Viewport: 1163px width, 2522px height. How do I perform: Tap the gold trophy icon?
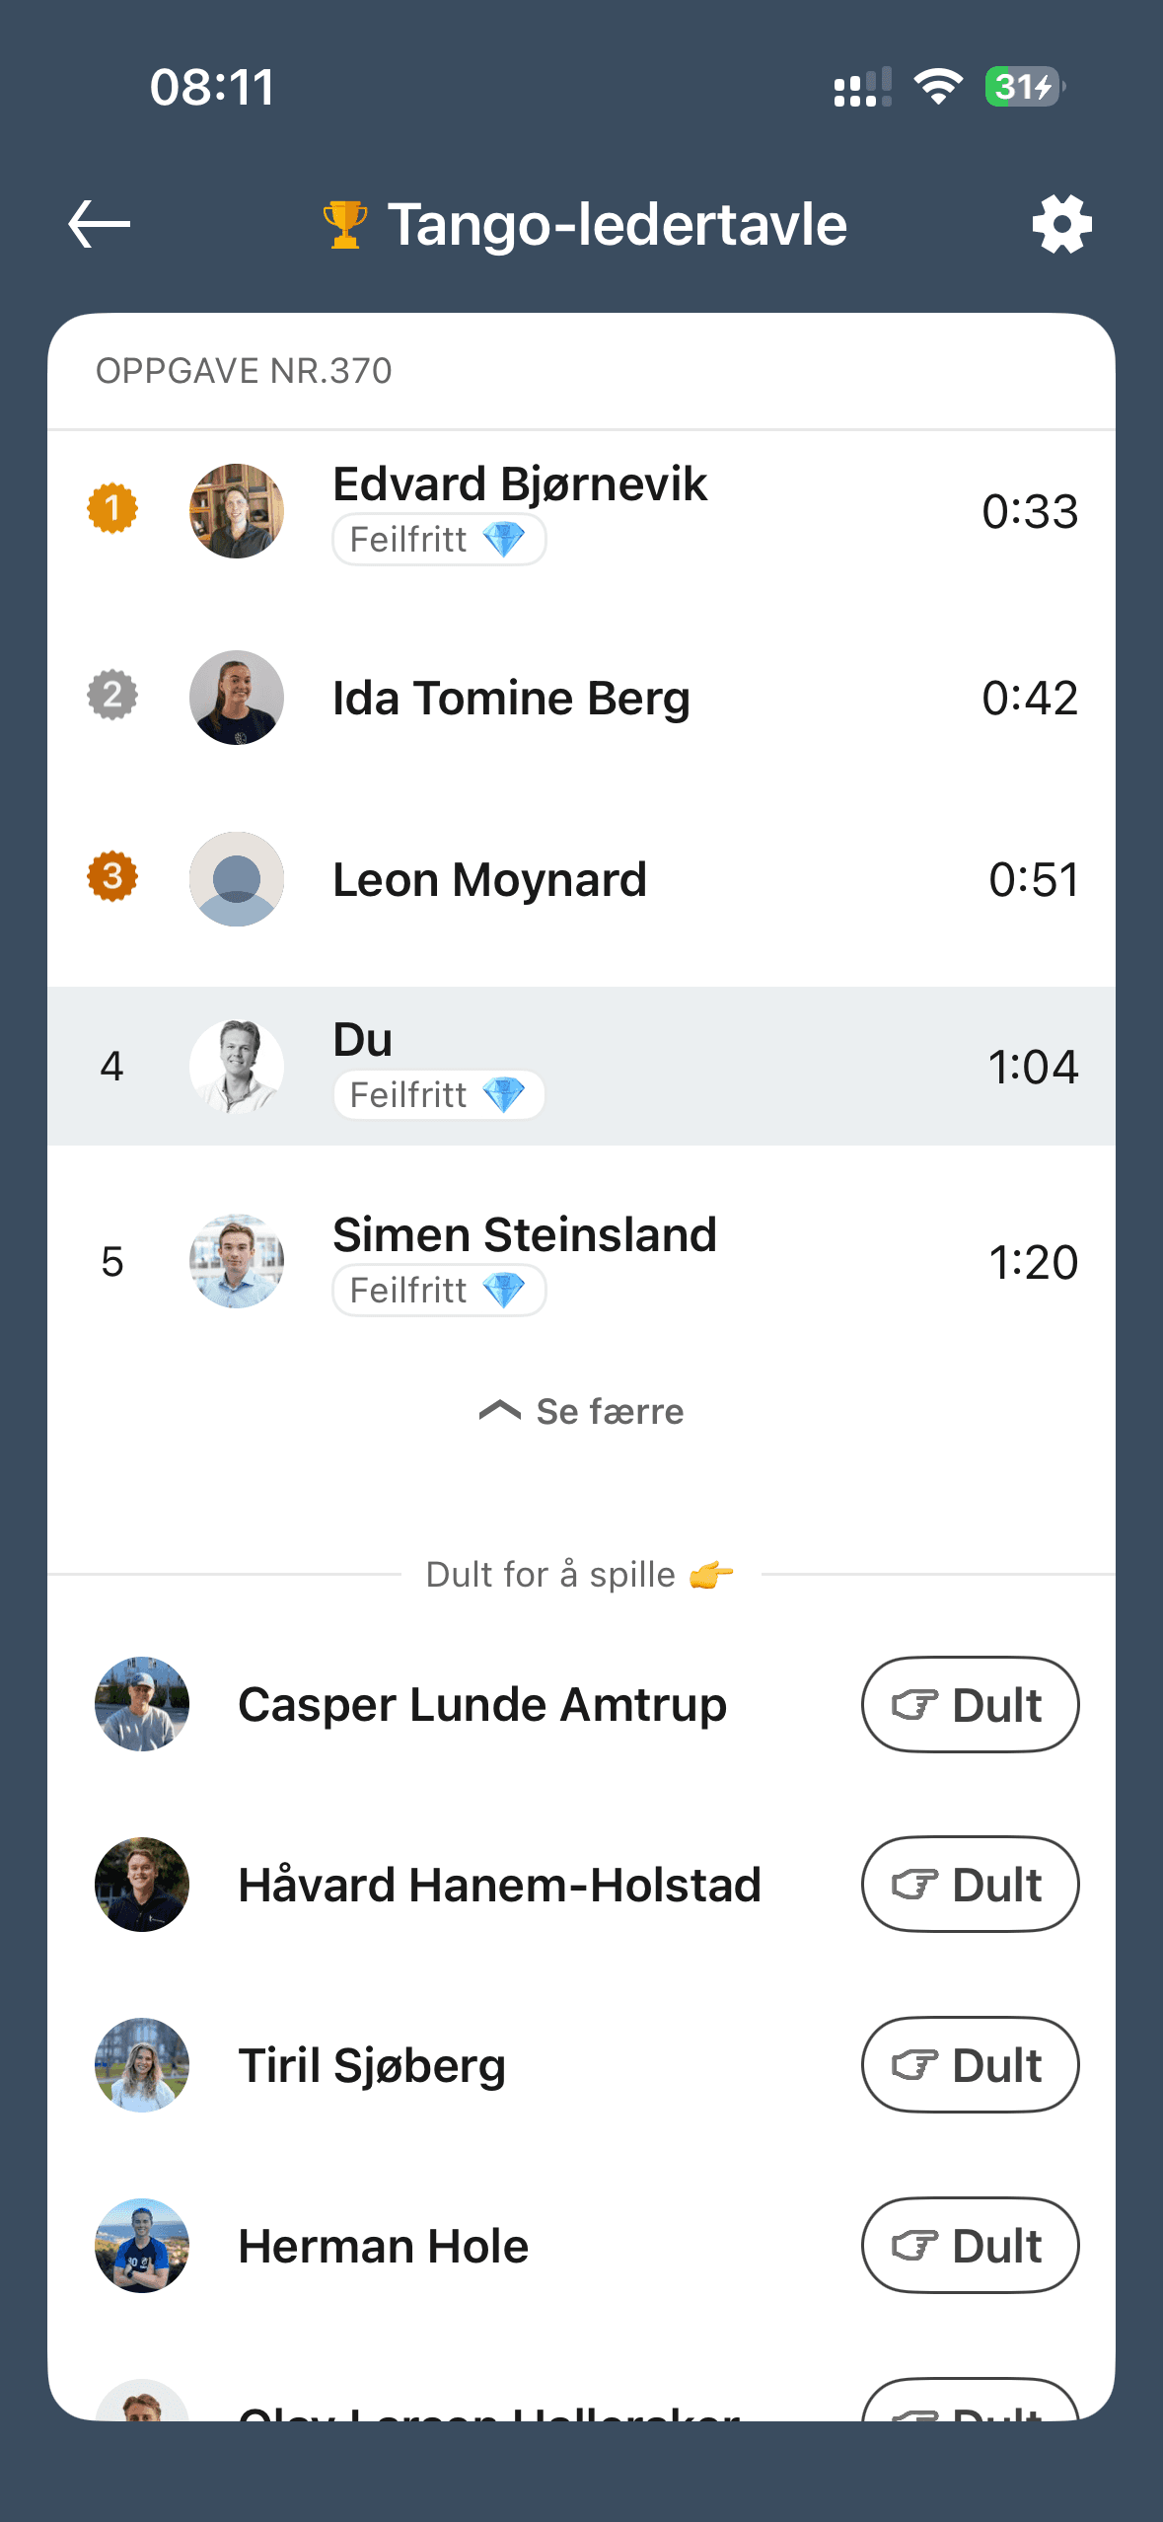[x=345, y=224]
